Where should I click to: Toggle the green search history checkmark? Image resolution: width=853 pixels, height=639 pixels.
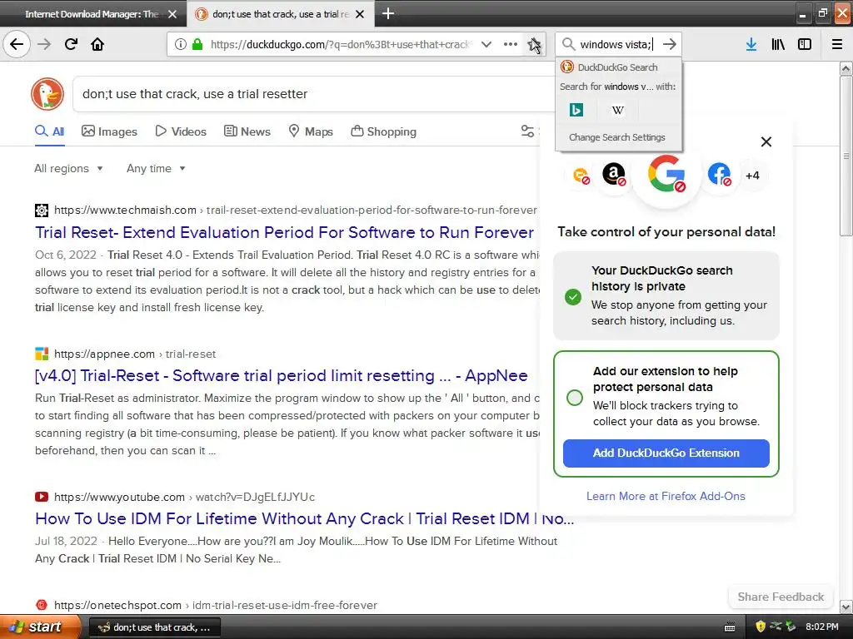573,297
